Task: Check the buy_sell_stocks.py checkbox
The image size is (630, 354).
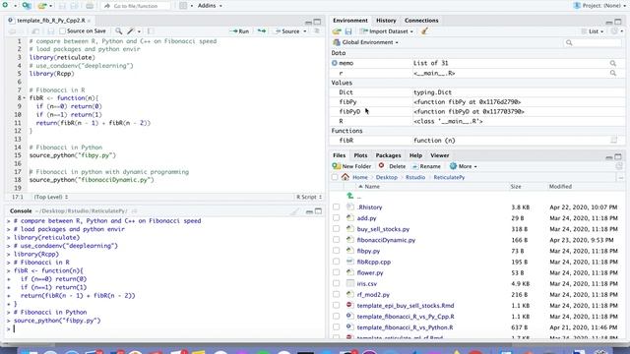Action: [336, 229]
